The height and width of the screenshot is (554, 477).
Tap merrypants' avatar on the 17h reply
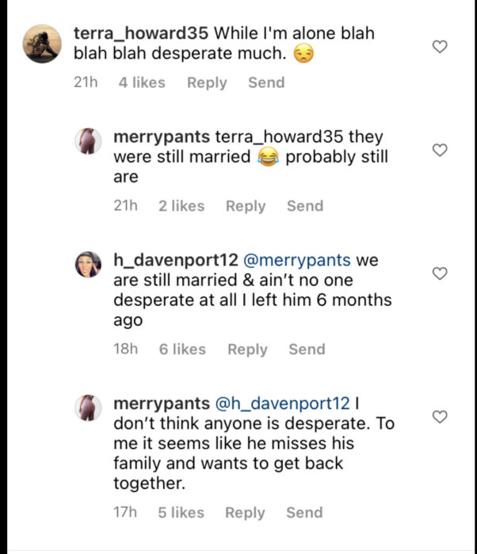coord(88,408)
